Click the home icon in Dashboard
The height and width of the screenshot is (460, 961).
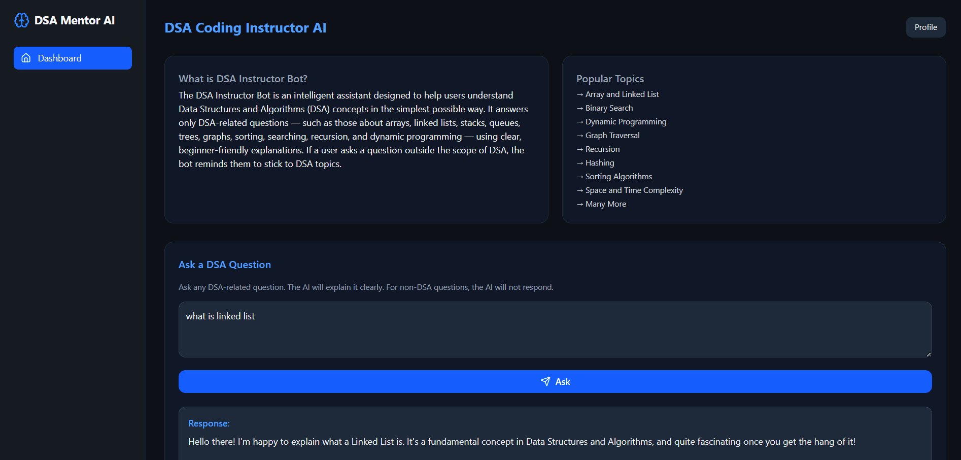26,58
